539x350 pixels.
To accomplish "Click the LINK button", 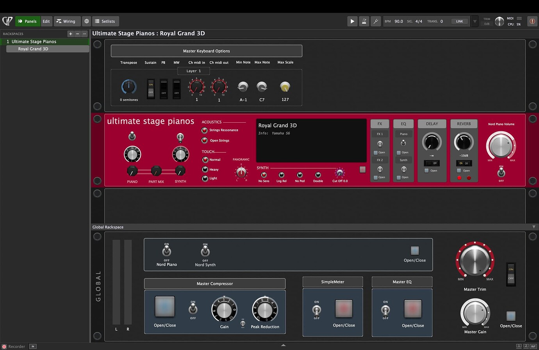I will [x=460, y=21].
